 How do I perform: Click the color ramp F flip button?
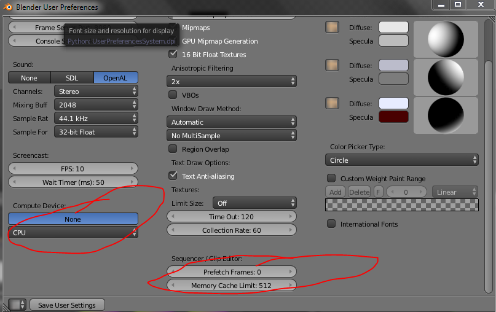[x=379, y=192]
